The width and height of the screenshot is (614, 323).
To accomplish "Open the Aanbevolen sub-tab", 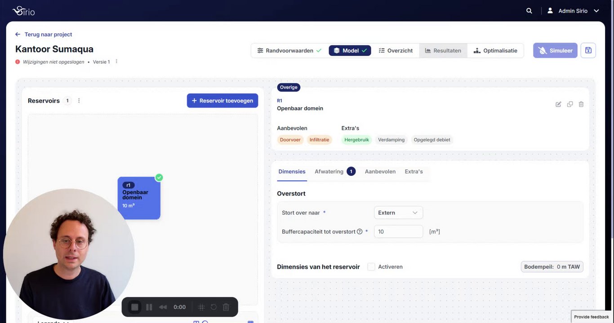I will pos(380,171).
